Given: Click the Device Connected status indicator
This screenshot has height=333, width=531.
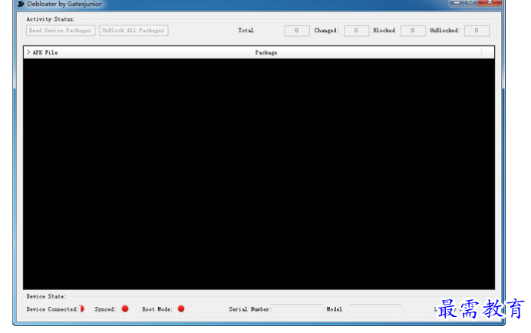Looking at the screenshot, I should (x=81, y=308).
